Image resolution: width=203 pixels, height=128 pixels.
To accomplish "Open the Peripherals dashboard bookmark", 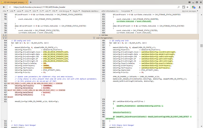I will coord(90,11).
